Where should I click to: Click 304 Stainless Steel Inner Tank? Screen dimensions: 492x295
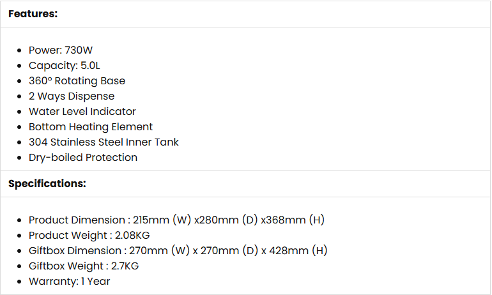(x=104, y=142)
